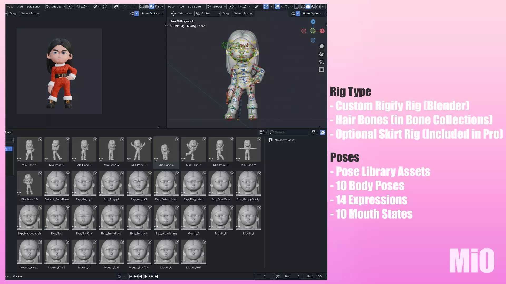Expand Pose Options in left viewport
The height and width of the screenshot is (284, 506).
152,13
